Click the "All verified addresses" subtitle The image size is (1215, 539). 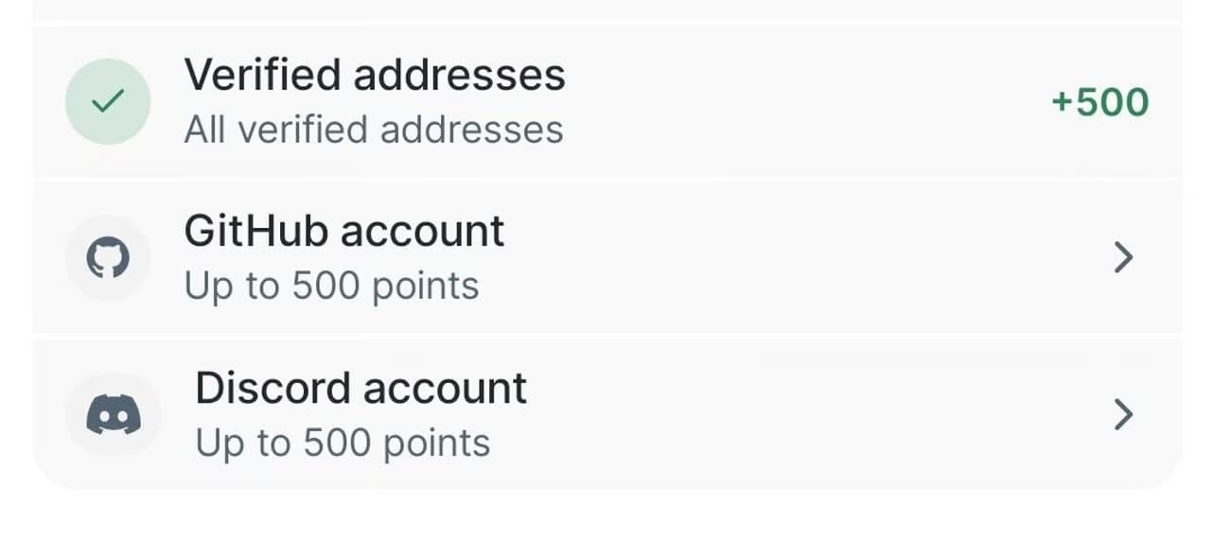373,130
